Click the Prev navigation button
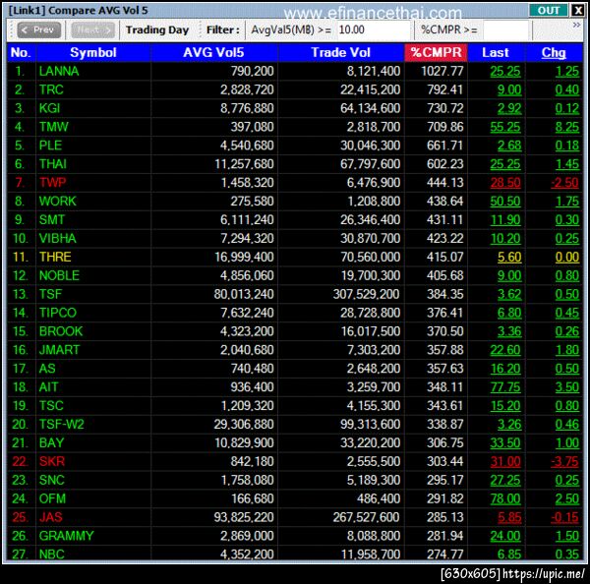This screenshot has height=584, width=590. (x=38, y=30)
